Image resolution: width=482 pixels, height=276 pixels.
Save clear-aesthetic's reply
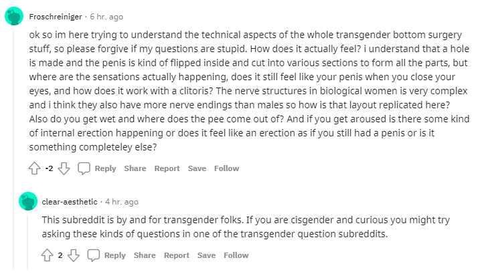pyautogui.click(x=206, y=255)
